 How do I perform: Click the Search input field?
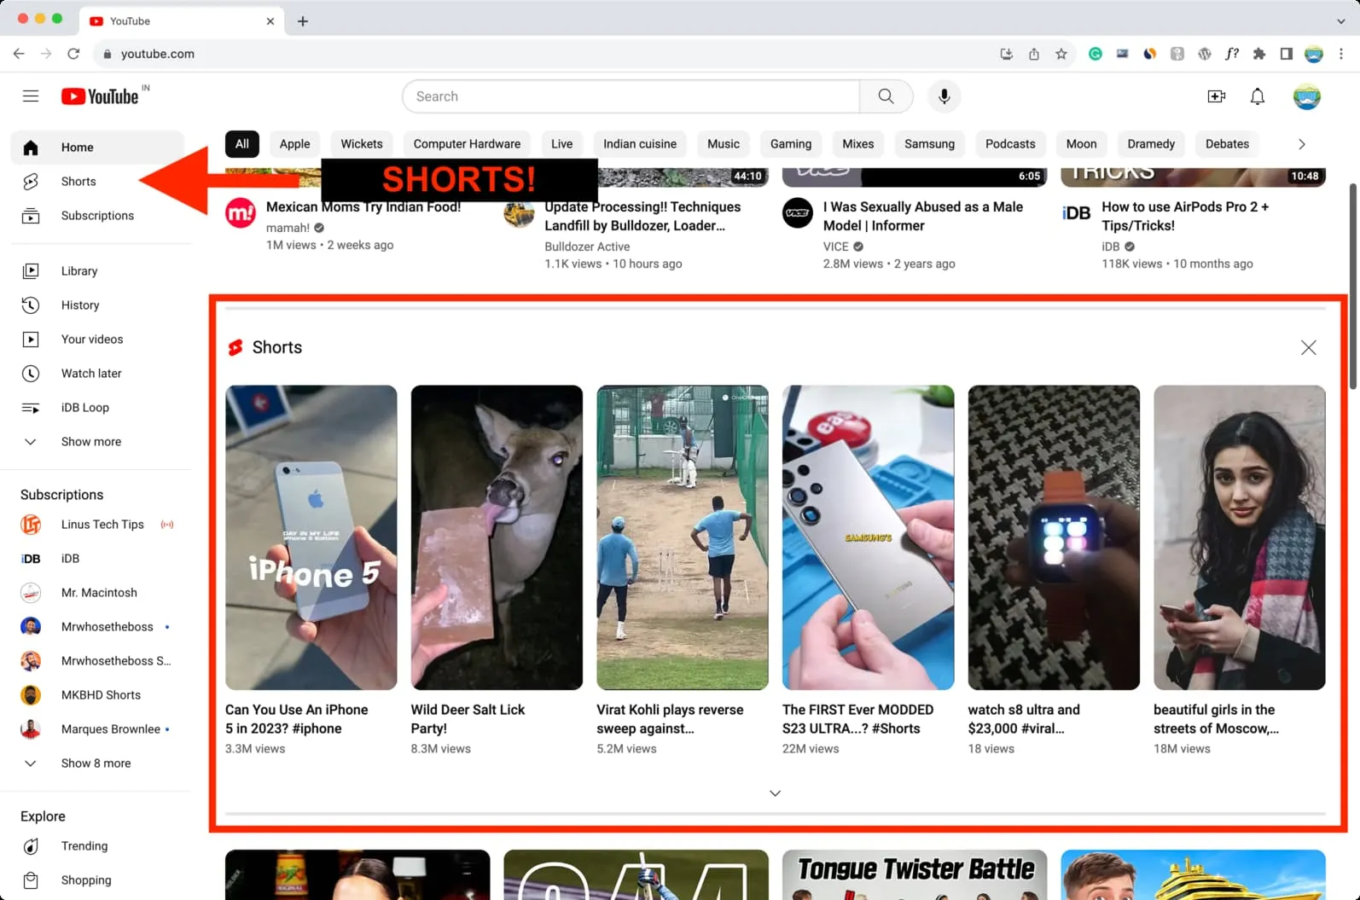coord(631,96)
